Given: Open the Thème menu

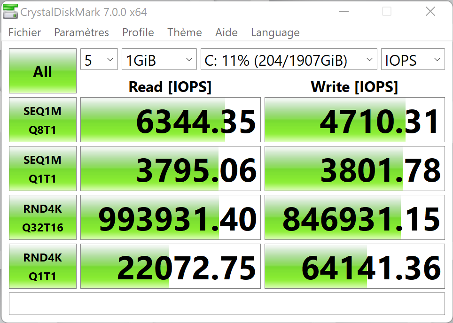Looking at the screenshot, I should pos(185,32).
